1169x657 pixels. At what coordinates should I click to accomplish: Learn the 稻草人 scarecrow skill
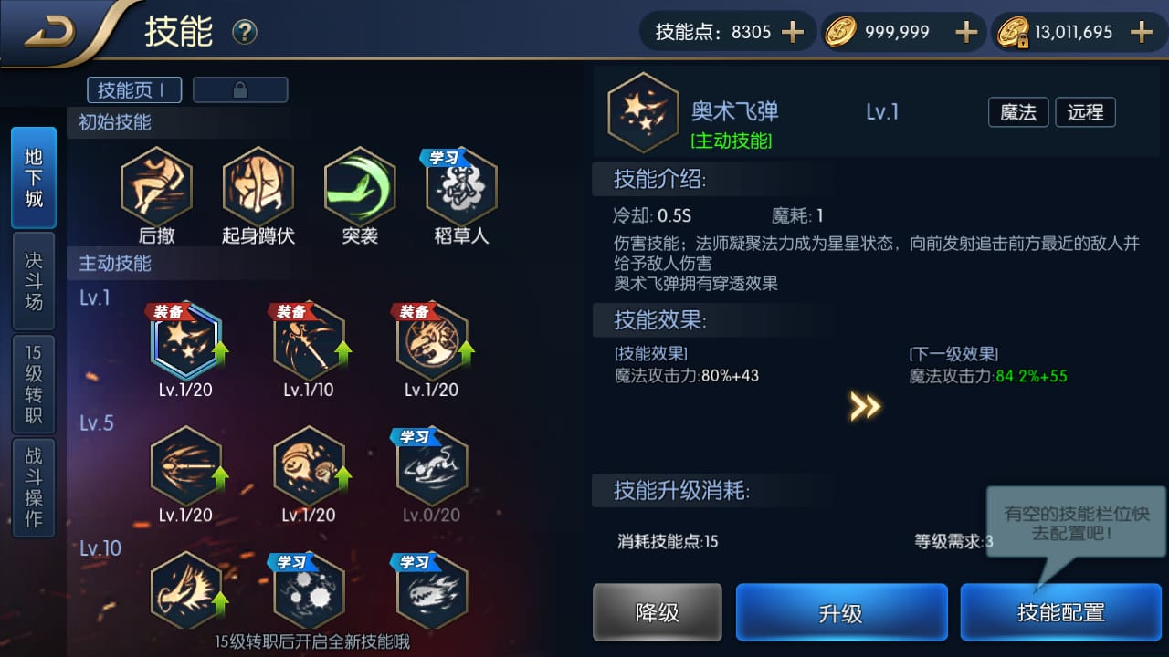[x=461, y=186]
